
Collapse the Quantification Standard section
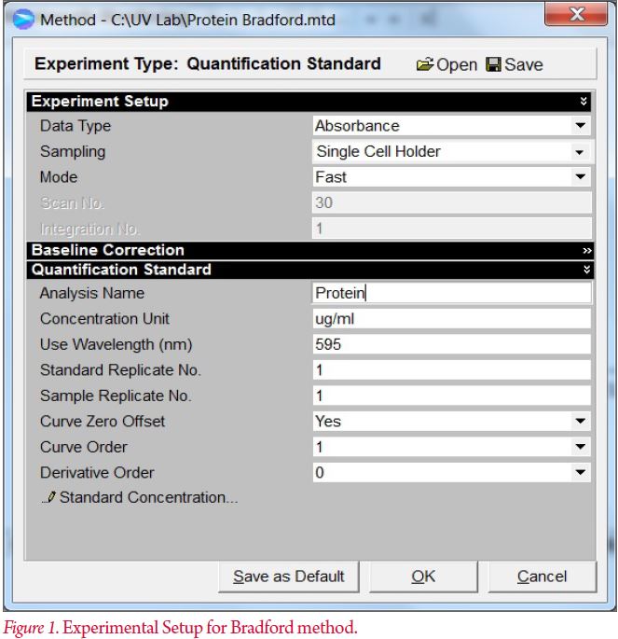[584, 270]
